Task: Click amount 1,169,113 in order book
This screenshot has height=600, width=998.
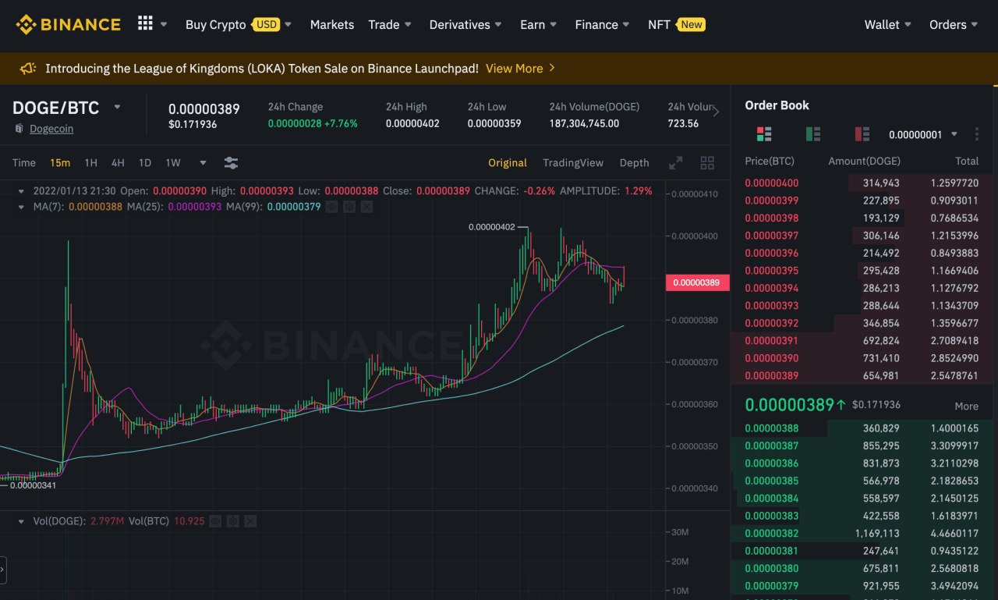Action: tap(876, 533)
